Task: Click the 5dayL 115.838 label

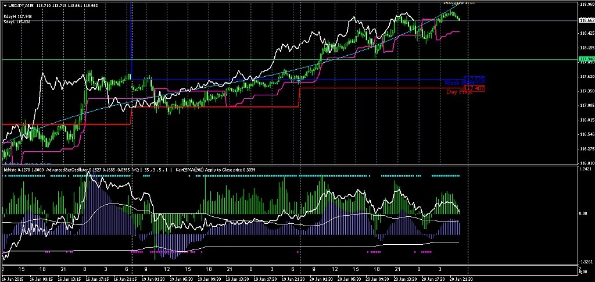Action: tap(17, 22)
